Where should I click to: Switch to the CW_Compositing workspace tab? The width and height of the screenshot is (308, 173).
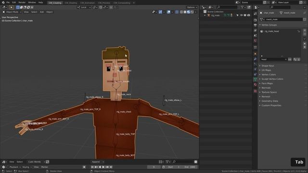pyautogui.click(x=122, y=3)
